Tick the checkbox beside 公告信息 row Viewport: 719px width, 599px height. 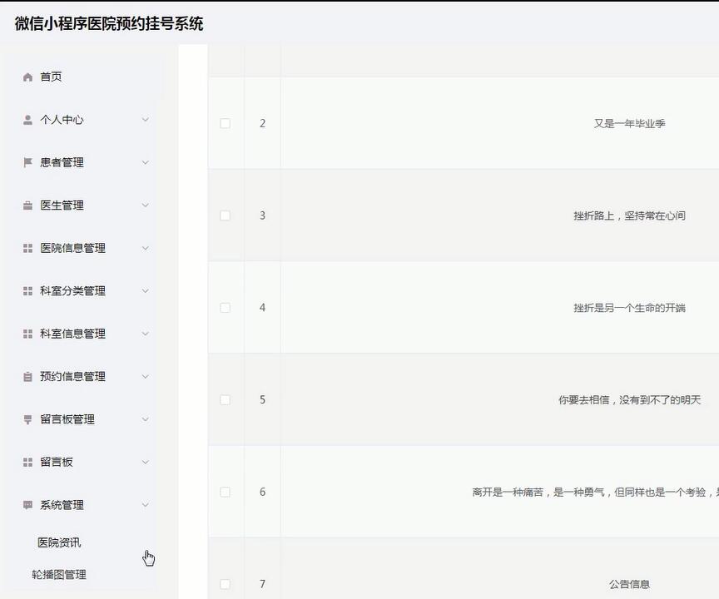point(225,584)
